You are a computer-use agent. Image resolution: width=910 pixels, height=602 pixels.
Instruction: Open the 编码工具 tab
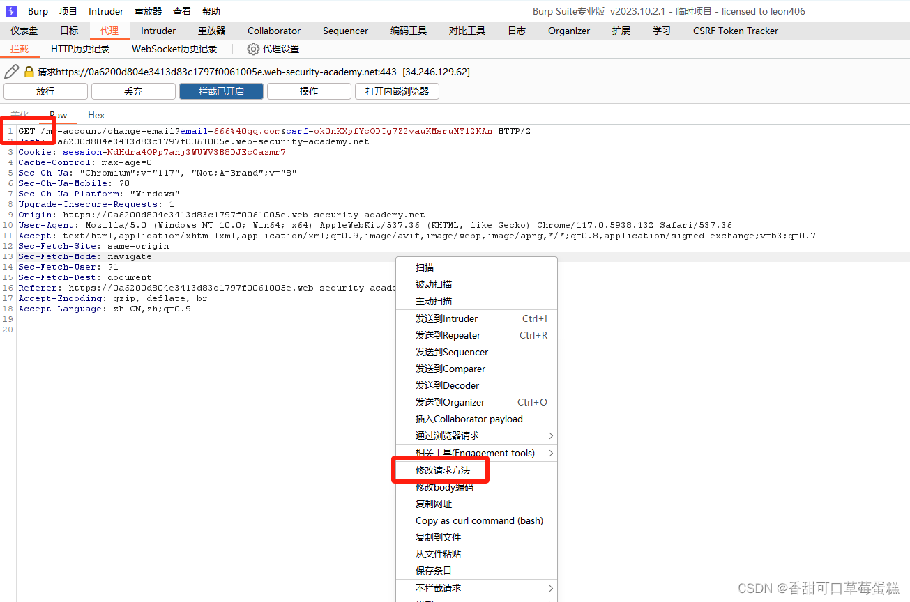pos(409,31)
